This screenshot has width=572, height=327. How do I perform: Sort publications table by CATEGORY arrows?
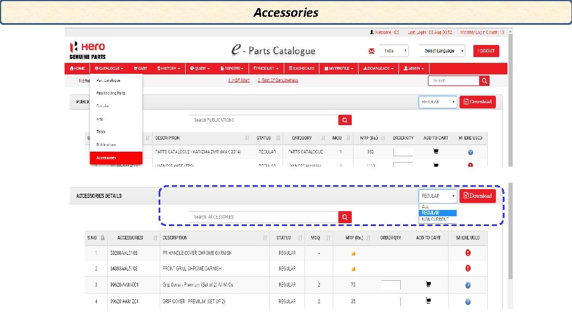(323, 138)
